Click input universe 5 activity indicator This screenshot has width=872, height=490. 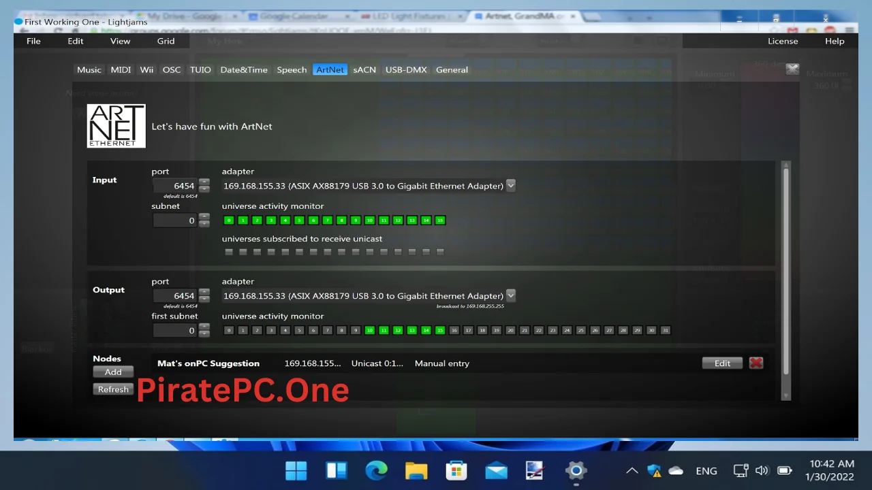pyautogui.click(x=299, y=220)
